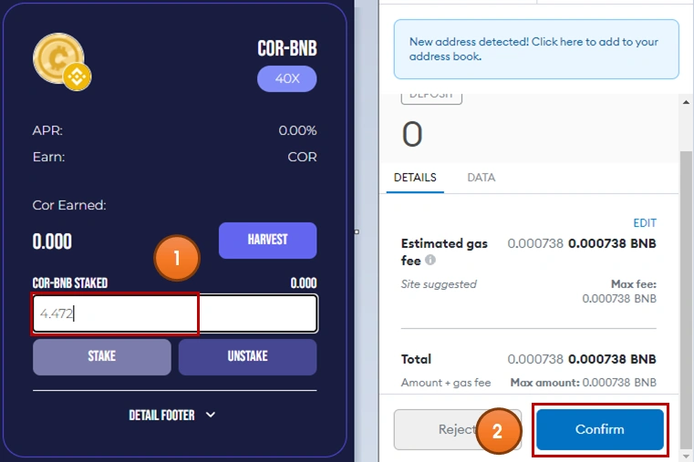Image resolution: width=694 pixels, height=462 pixels.
Task: Click the COR-BNB STAKED label
Action: (x=70, y=283)
